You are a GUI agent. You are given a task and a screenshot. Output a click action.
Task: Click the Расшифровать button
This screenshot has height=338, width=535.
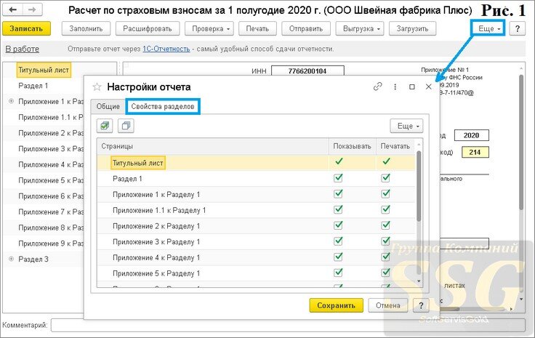pyautogui.click(x=148, y=28)
